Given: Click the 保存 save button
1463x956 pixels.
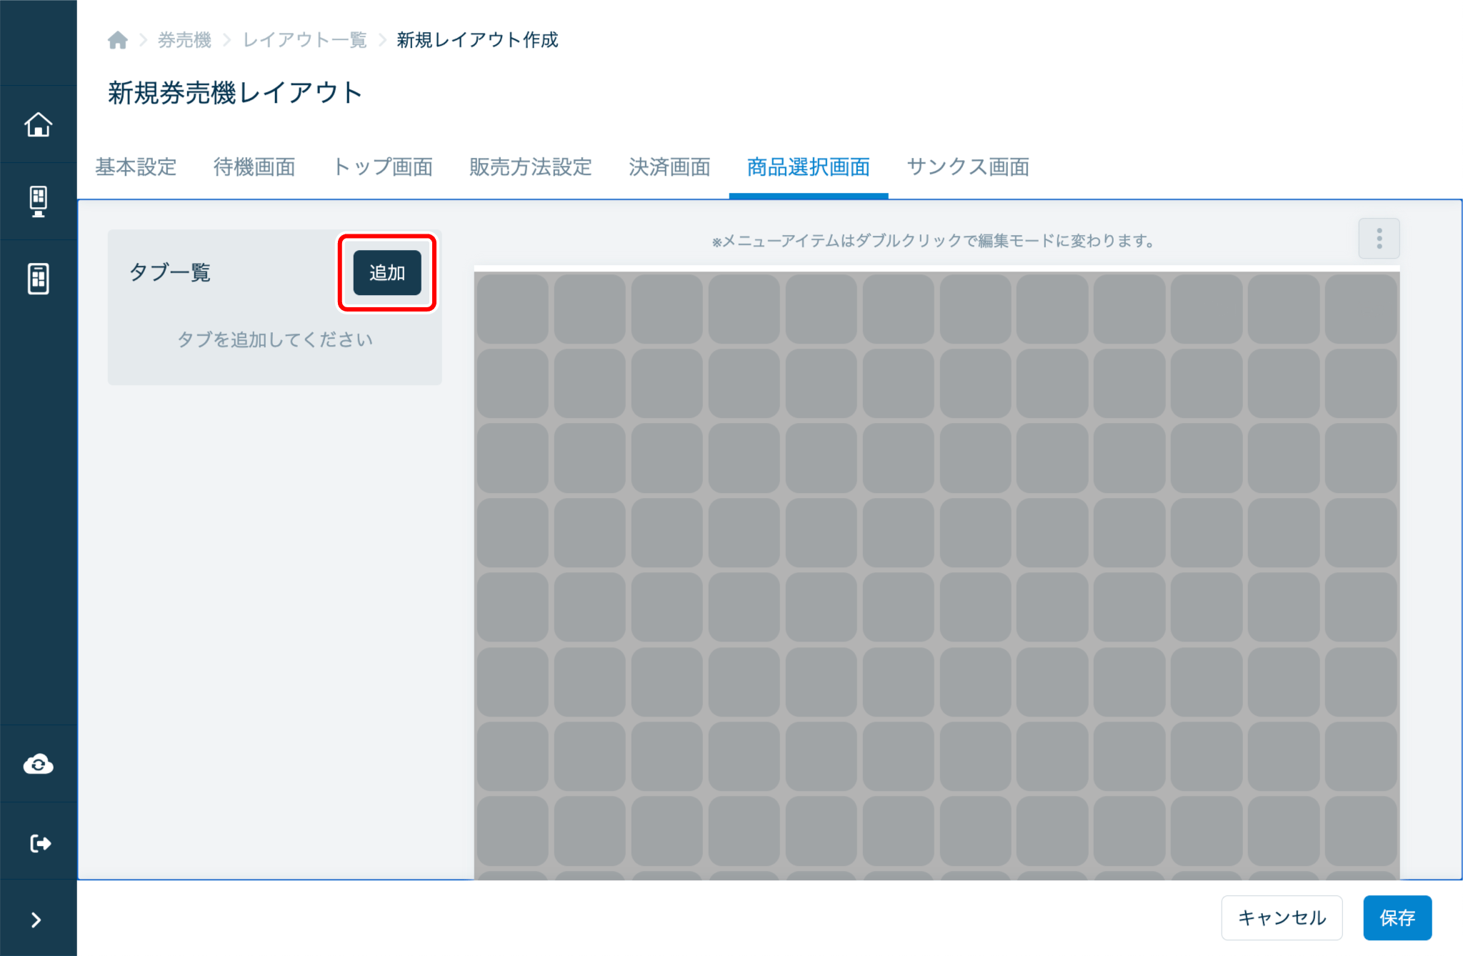Looking at the screenshot, I should (x=1397, y=917).
